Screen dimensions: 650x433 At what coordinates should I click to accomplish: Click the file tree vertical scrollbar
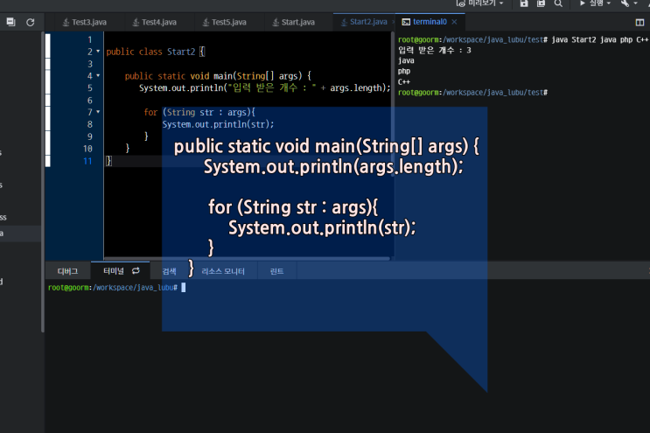tap(42, 182)
